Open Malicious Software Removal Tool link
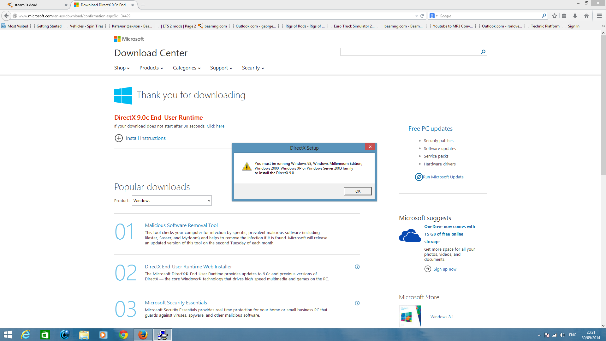606x341 pixels. [181, 225]
